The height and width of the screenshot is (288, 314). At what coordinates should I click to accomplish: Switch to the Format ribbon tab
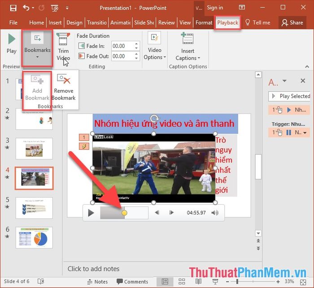click(204, 22)
